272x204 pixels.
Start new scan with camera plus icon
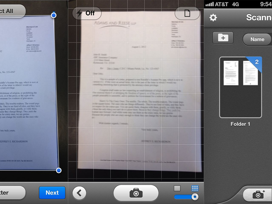[258, 194]
